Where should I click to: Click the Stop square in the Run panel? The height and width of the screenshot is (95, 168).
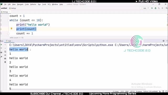[1, 48]
